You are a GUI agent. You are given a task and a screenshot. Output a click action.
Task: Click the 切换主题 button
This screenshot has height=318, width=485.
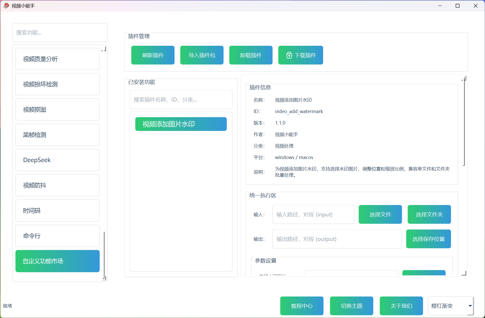351,306
